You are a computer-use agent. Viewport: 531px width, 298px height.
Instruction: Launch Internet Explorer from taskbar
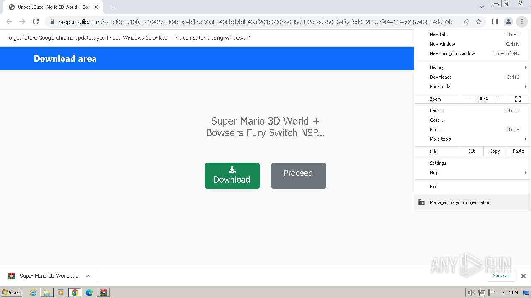tap(33, 293)
